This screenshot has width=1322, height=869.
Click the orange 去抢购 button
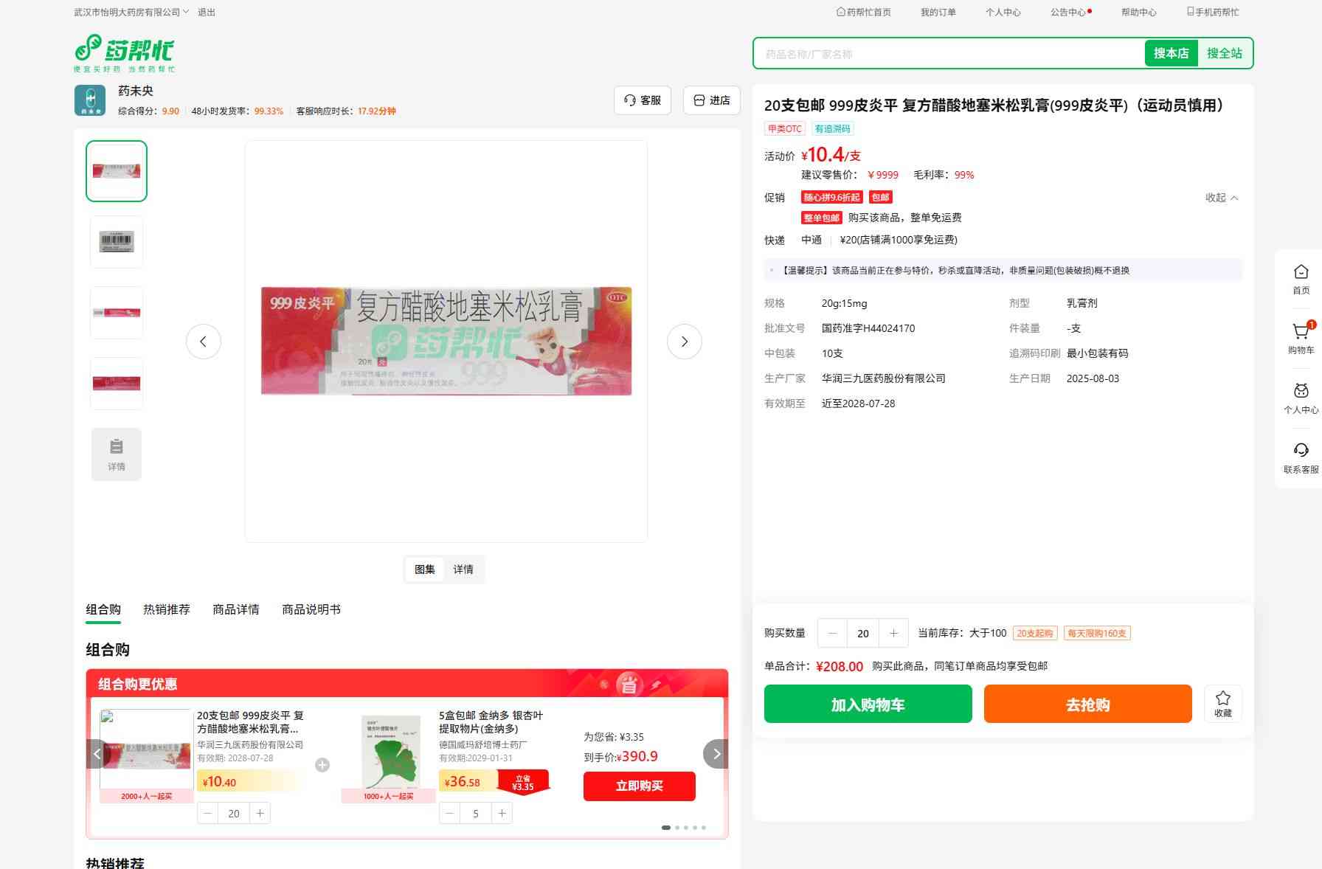coord(1087,704)
